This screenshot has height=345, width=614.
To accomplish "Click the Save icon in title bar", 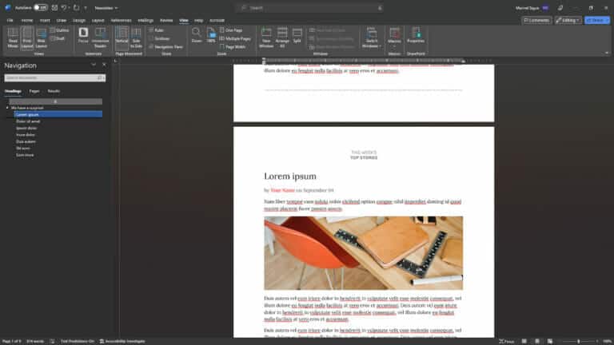I will [54, 8].
